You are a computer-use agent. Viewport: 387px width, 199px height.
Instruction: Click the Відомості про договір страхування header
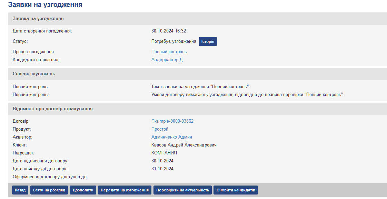pyautogui.click(x=52, y=109)
